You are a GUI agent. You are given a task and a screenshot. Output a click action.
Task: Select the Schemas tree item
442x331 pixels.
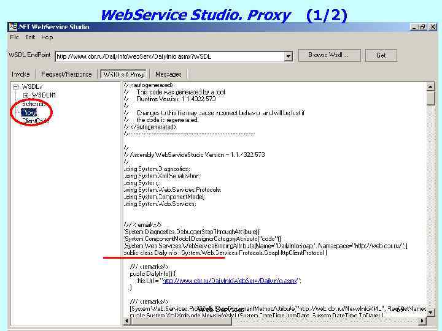(x=34, y=104)
